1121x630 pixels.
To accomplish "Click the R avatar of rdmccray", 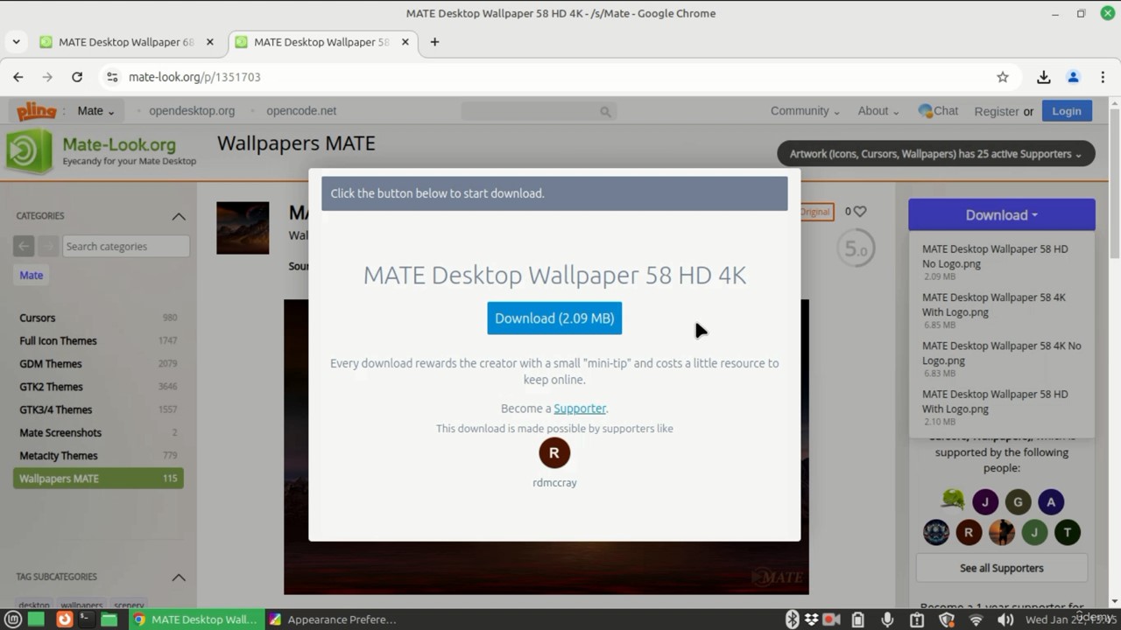I will (x=554, y=453).
